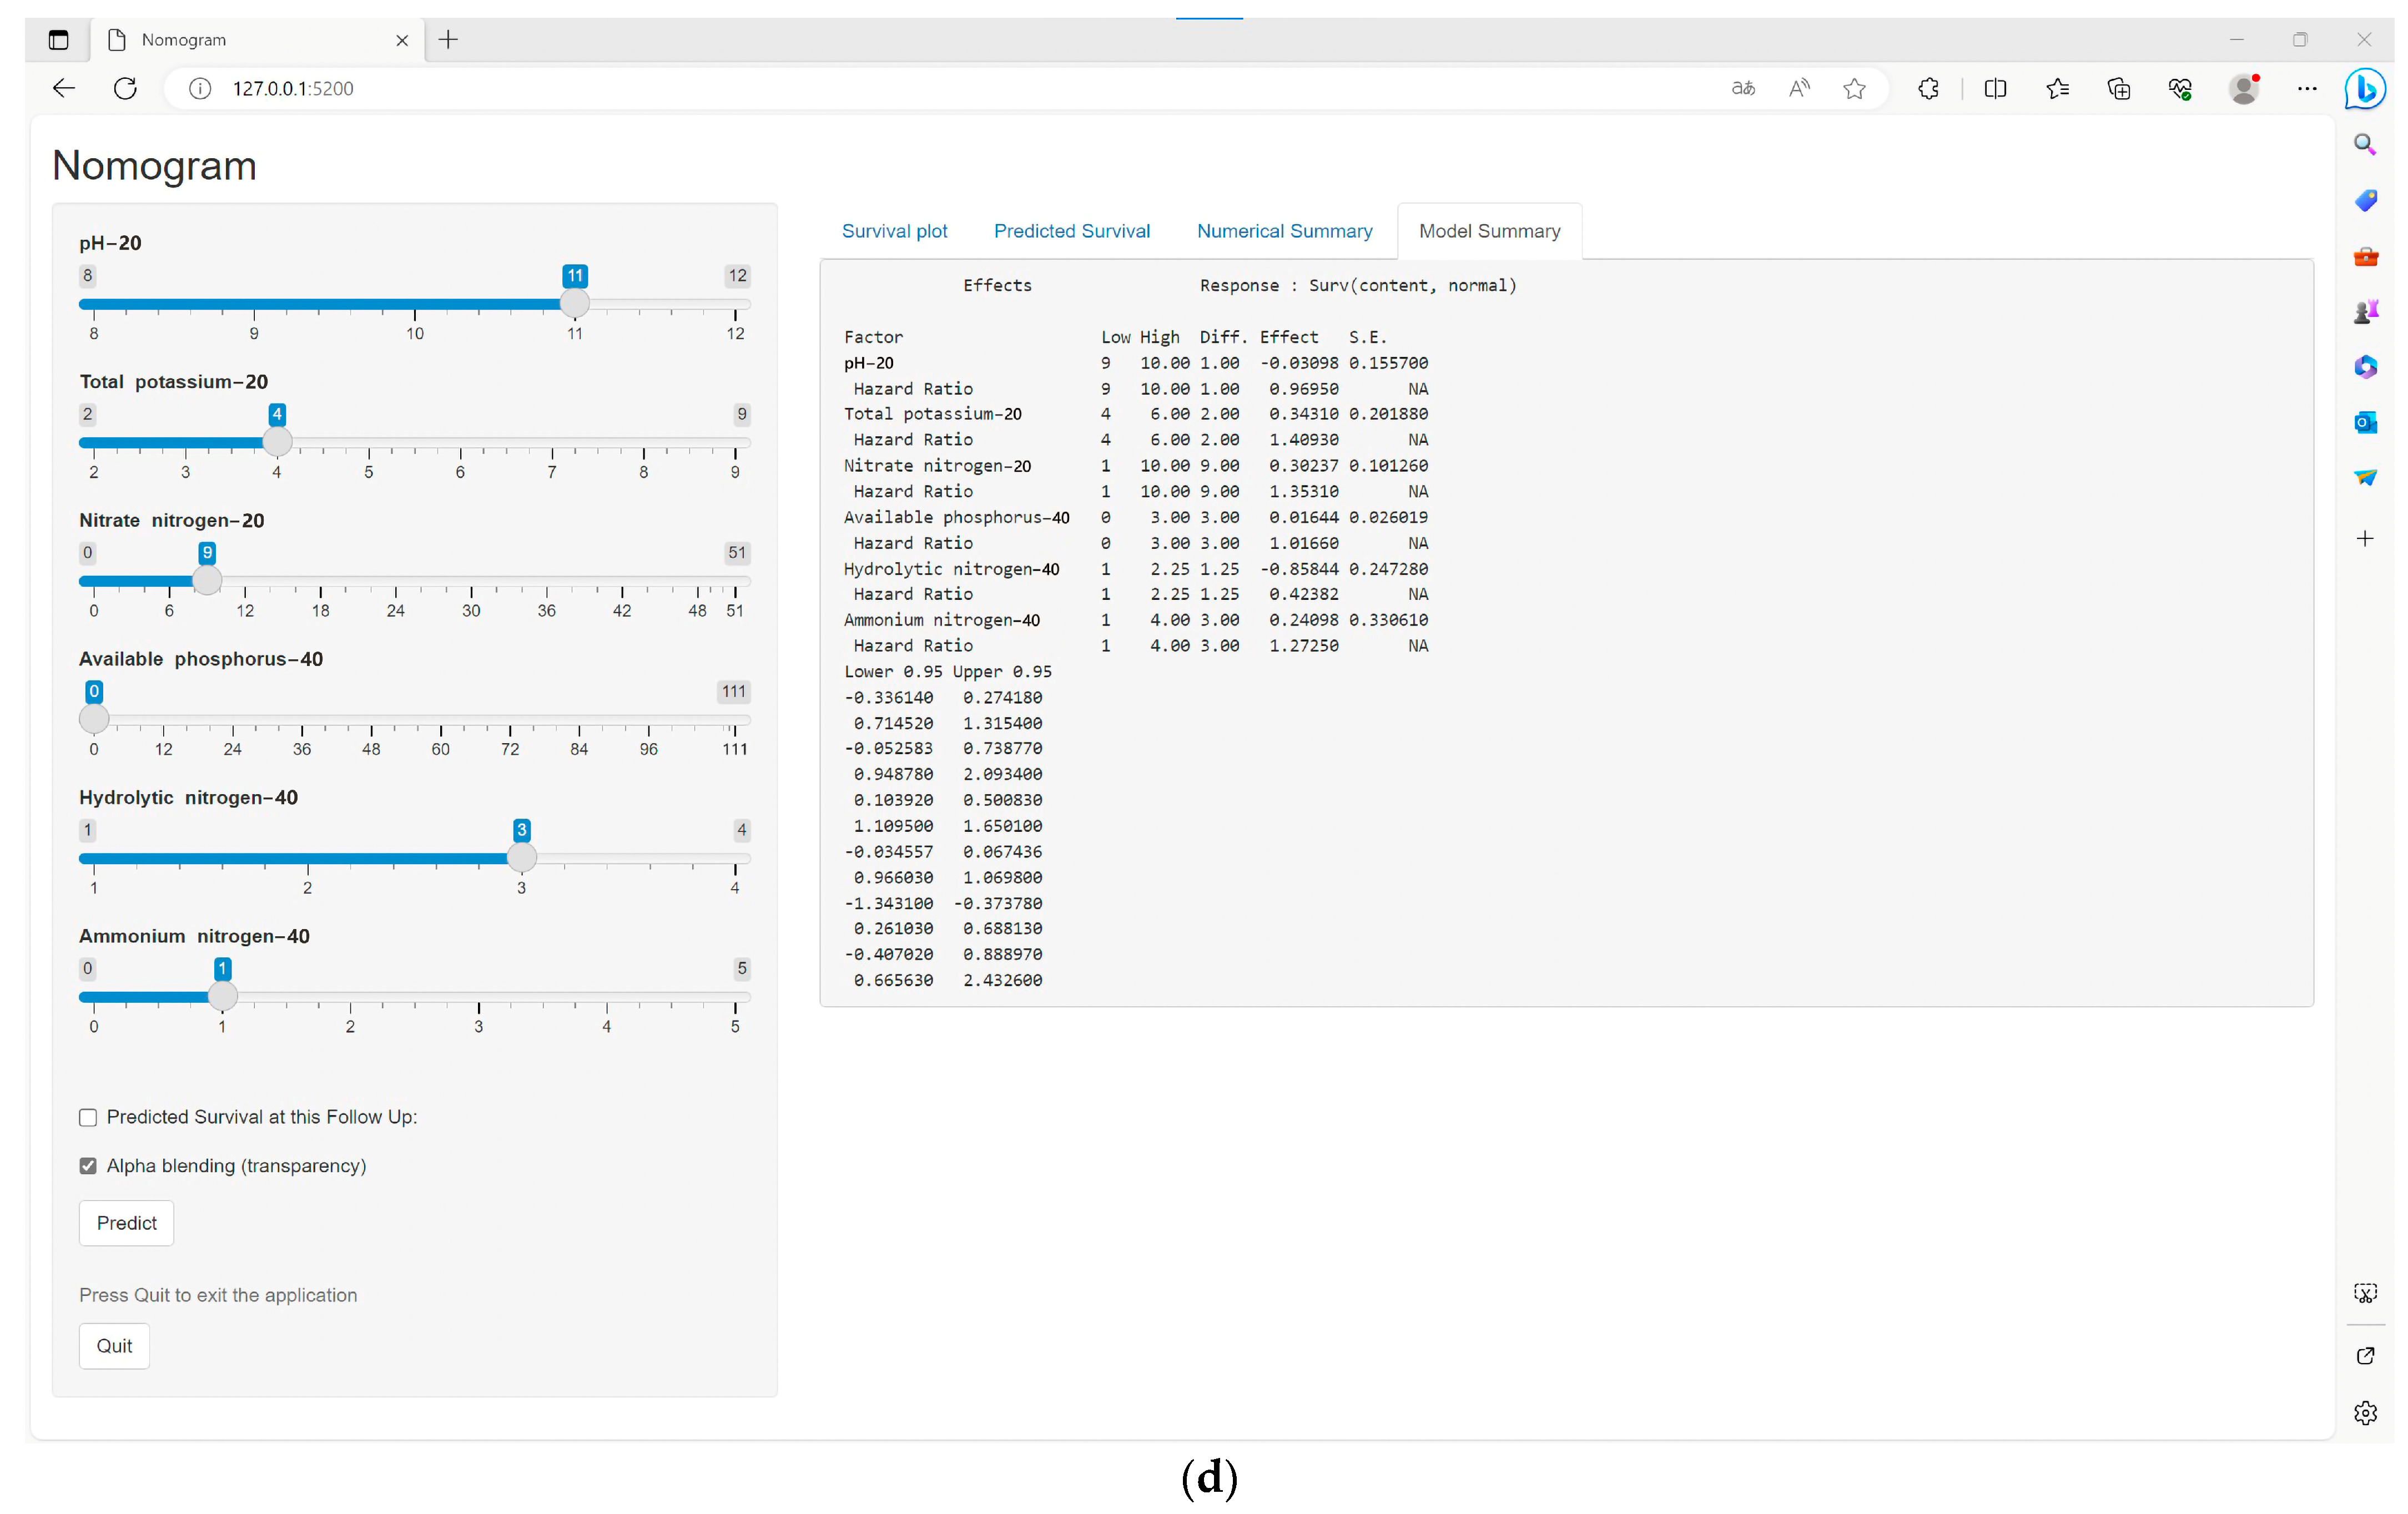2408x1514 pixels.
Task: Open the split screen icon
Action: 1995,88
